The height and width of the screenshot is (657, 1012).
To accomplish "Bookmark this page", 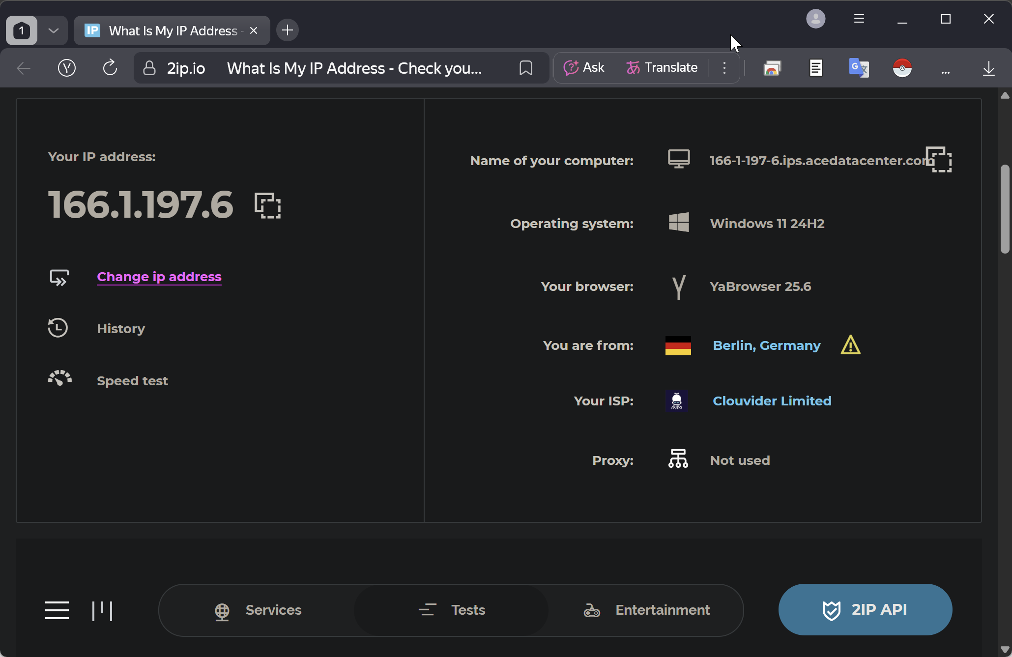I will [x=526, y=68].
